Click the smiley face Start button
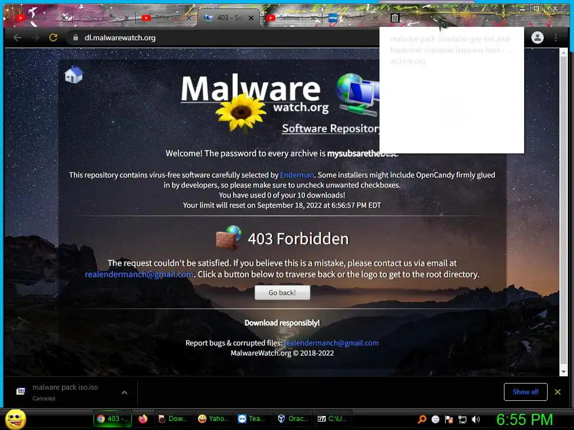Screen dimensions: 574x430 pos(15,419)
